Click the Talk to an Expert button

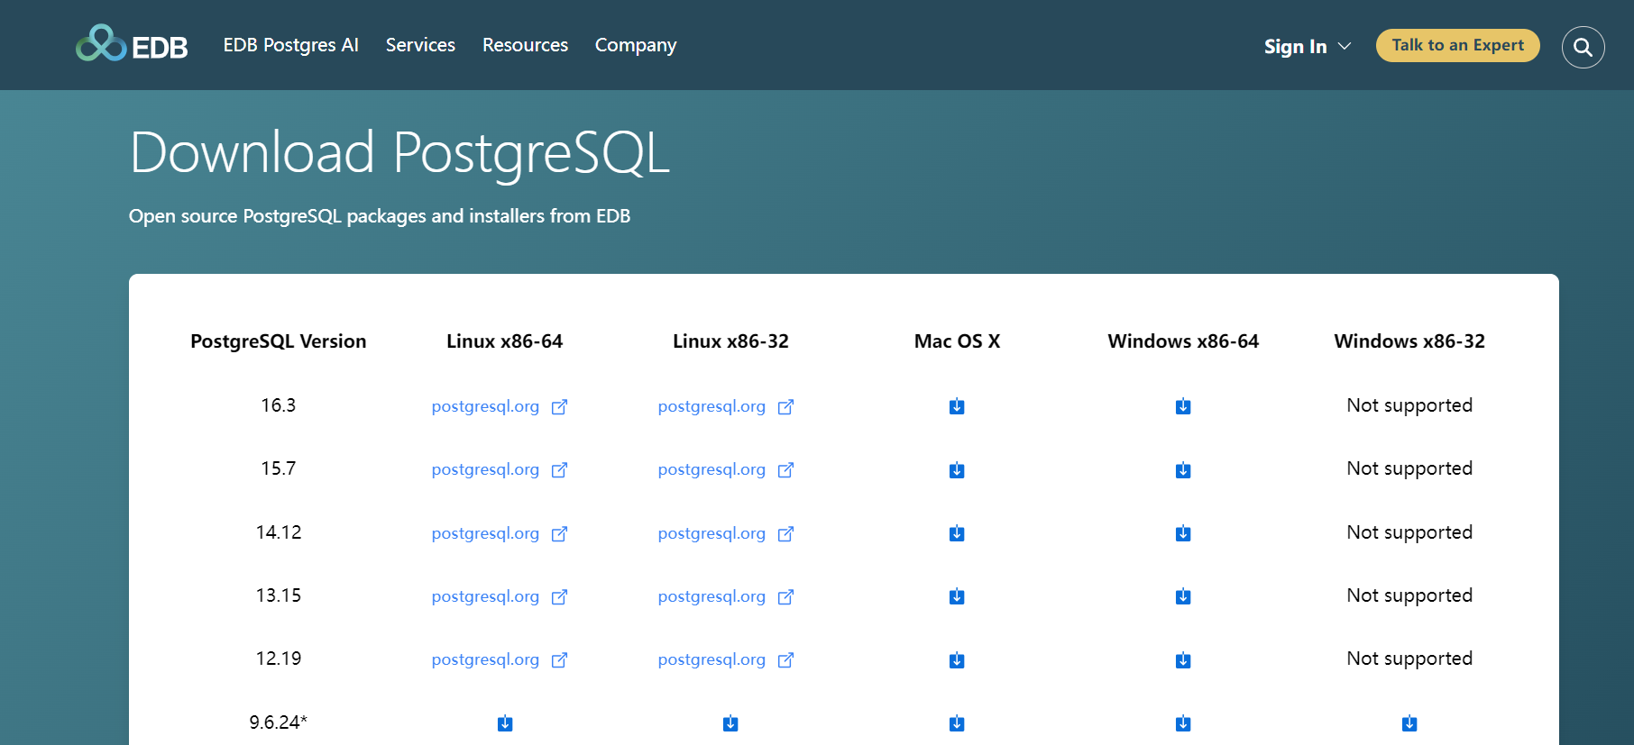(1457, 45)
